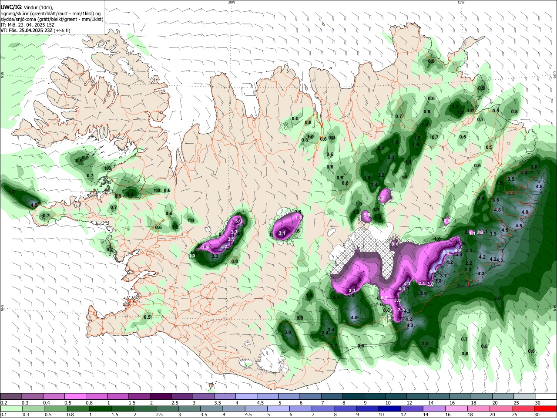
Task: Click the '5.3' precipitation value on the map
Action: point(446,252)
